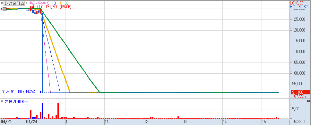The height and width of the screenshot is (125, 311).
Task: Close the 분봉거래대금 volume panel
Action: pyautogui.click(x=308, y=101)
